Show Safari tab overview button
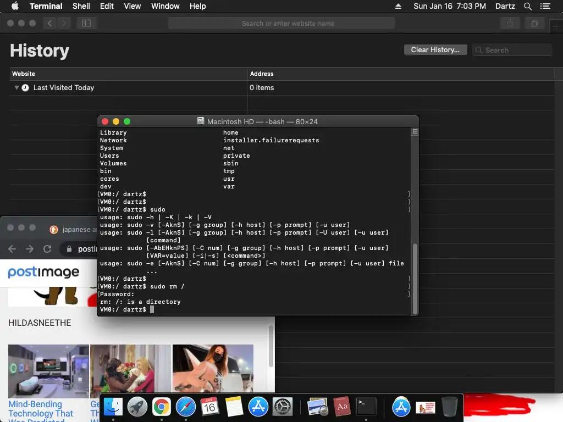 tap(534, 23)
